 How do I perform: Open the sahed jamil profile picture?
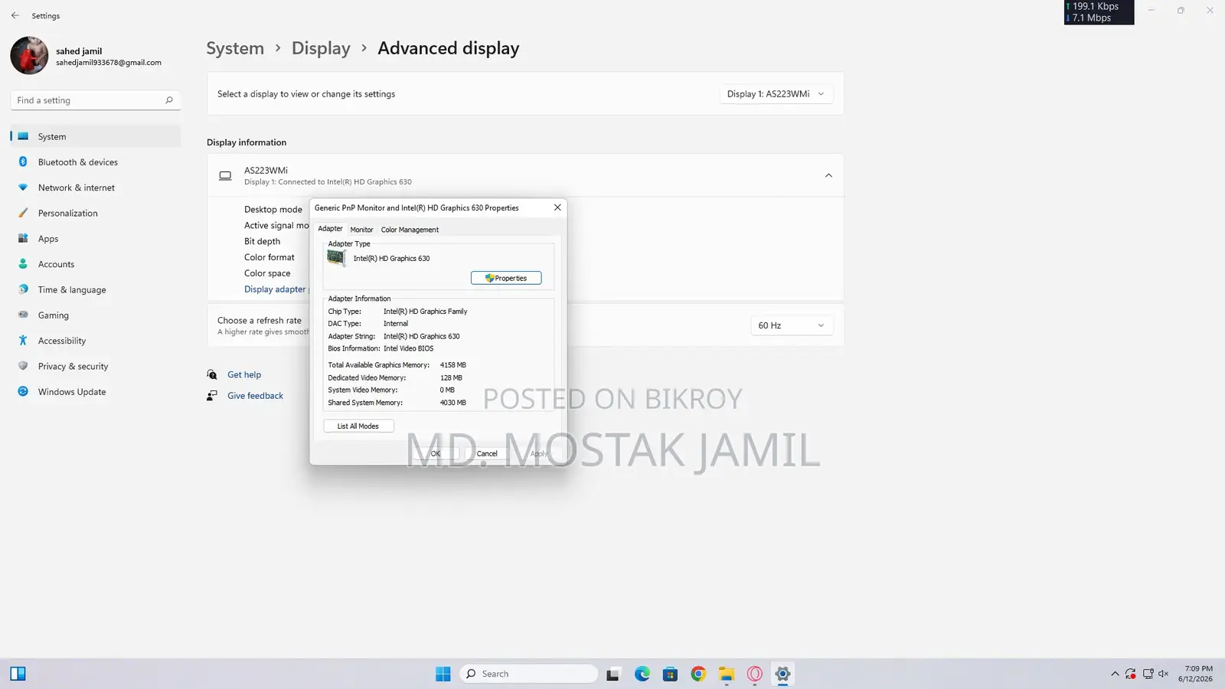click(29, 55)
